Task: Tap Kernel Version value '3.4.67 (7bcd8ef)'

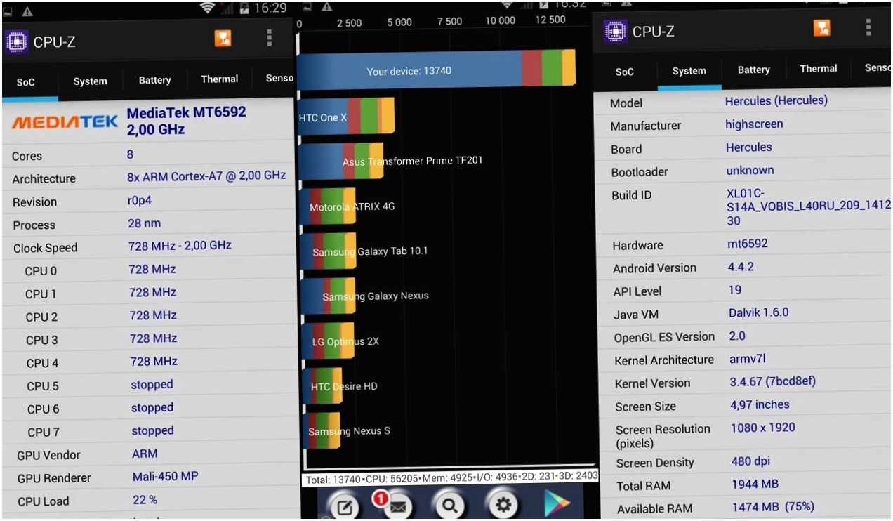Action: [773, 382]
